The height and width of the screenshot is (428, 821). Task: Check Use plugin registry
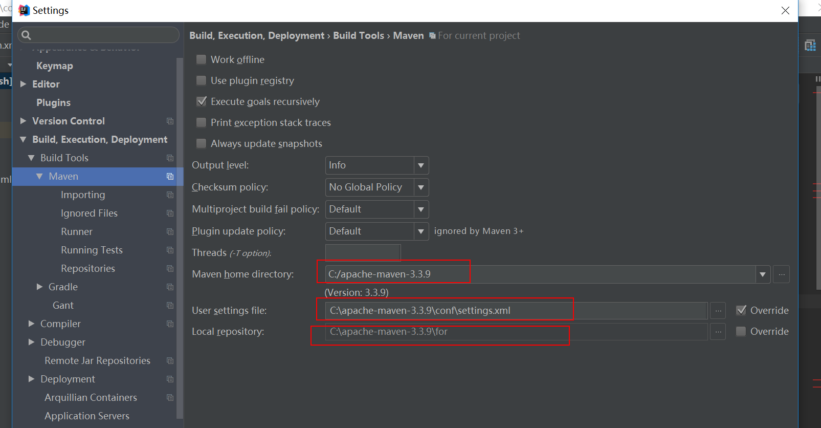pos(202,80)
